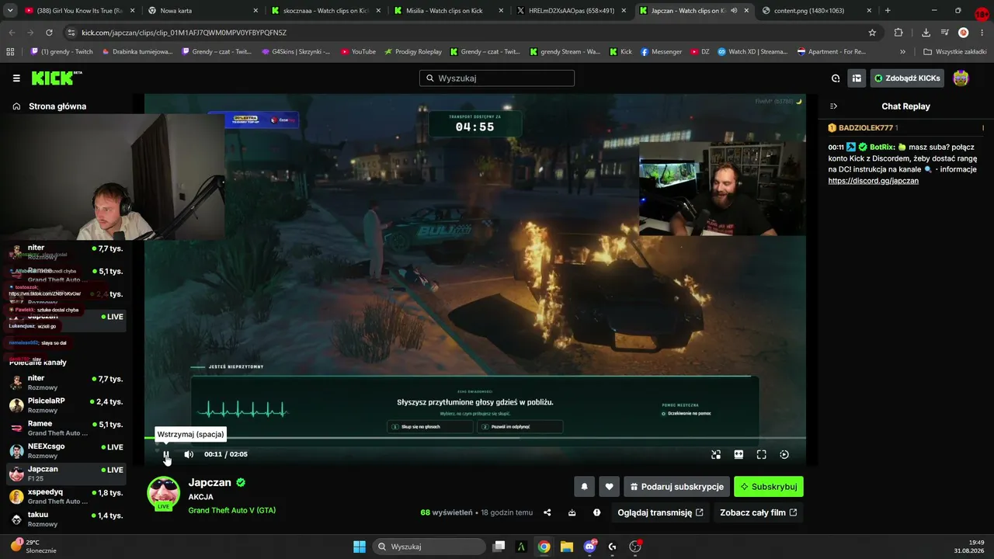Open the weather widget showing 29°C

pos(34,547)
